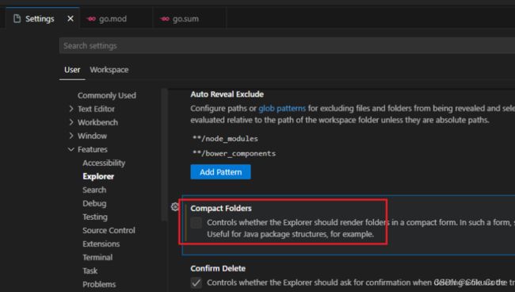Image resolution: width=515 pixels, height=292 pixels.
Task: Expand the Workbench settings group
Action: pos(71,122)
